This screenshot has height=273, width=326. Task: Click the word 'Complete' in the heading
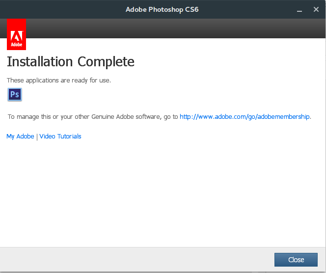pos(106,62)
